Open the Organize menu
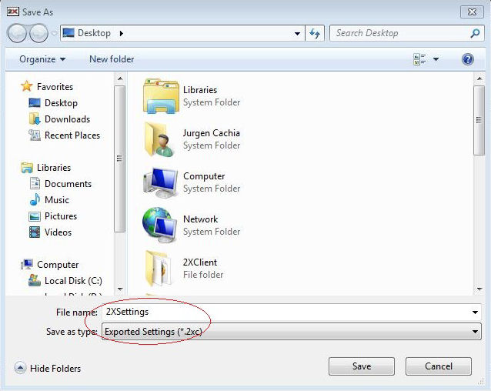 [x=42, y=59]
